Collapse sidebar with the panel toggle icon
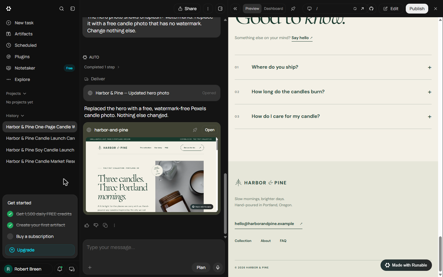The height and width of the screenshot is (277, 443). (x=73, y=9)
